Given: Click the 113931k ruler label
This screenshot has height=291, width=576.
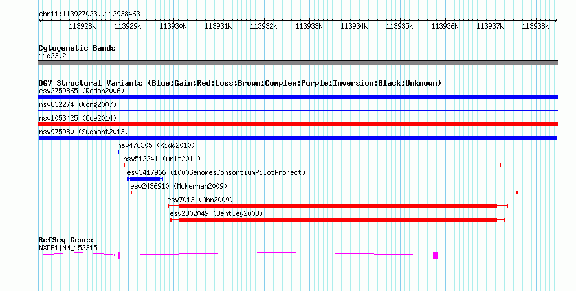Looking at the screenshot, I should (x=218, y=27).
